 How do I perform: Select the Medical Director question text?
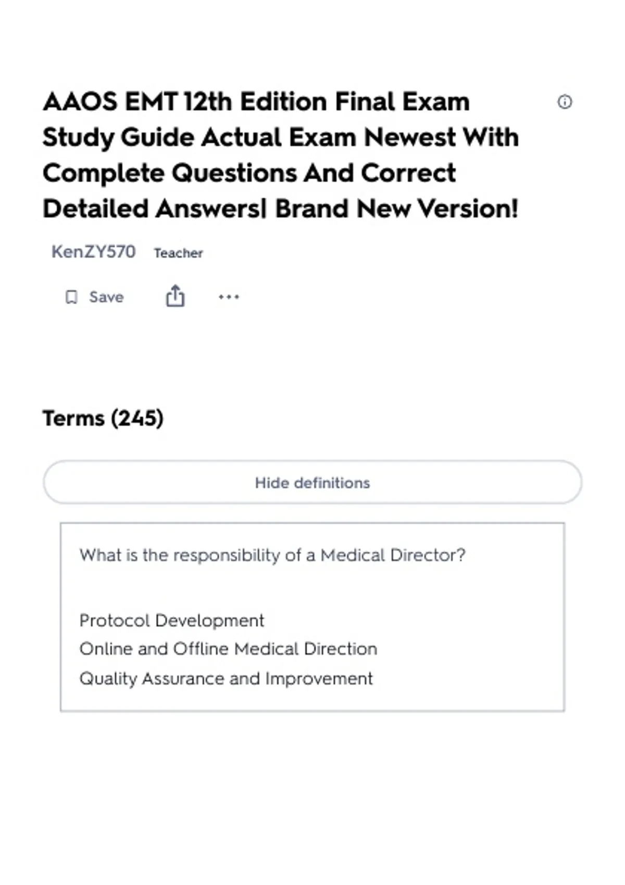point(272,555)
